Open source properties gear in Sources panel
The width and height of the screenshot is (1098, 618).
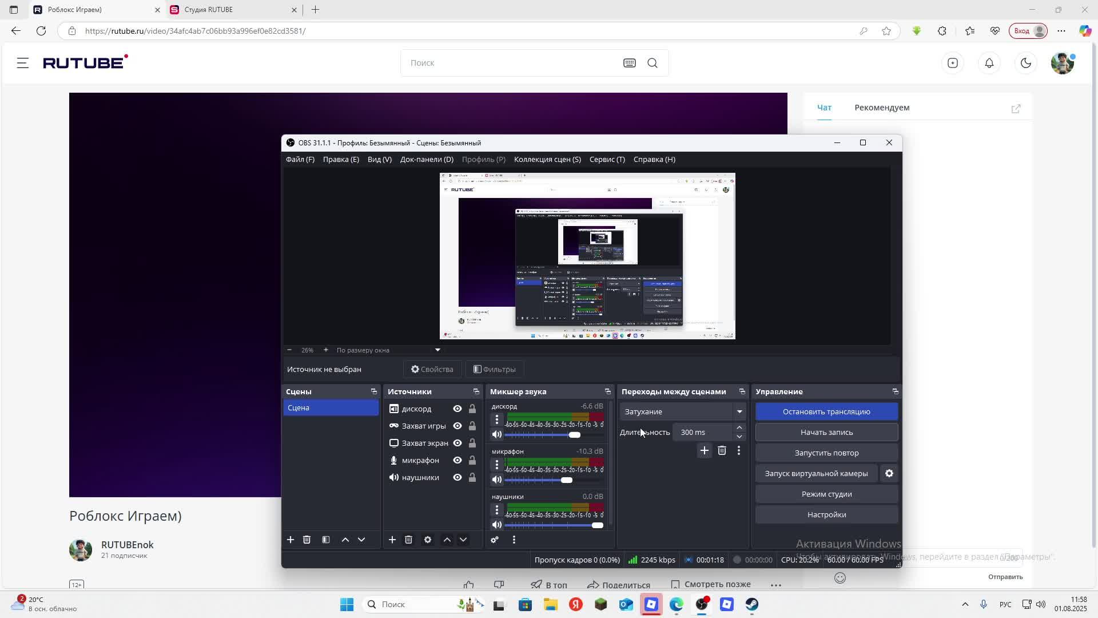(x=428, y=540)
